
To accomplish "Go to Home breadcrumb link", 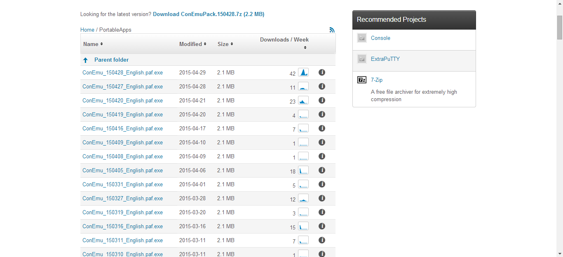I will click(x=87, y=30).
